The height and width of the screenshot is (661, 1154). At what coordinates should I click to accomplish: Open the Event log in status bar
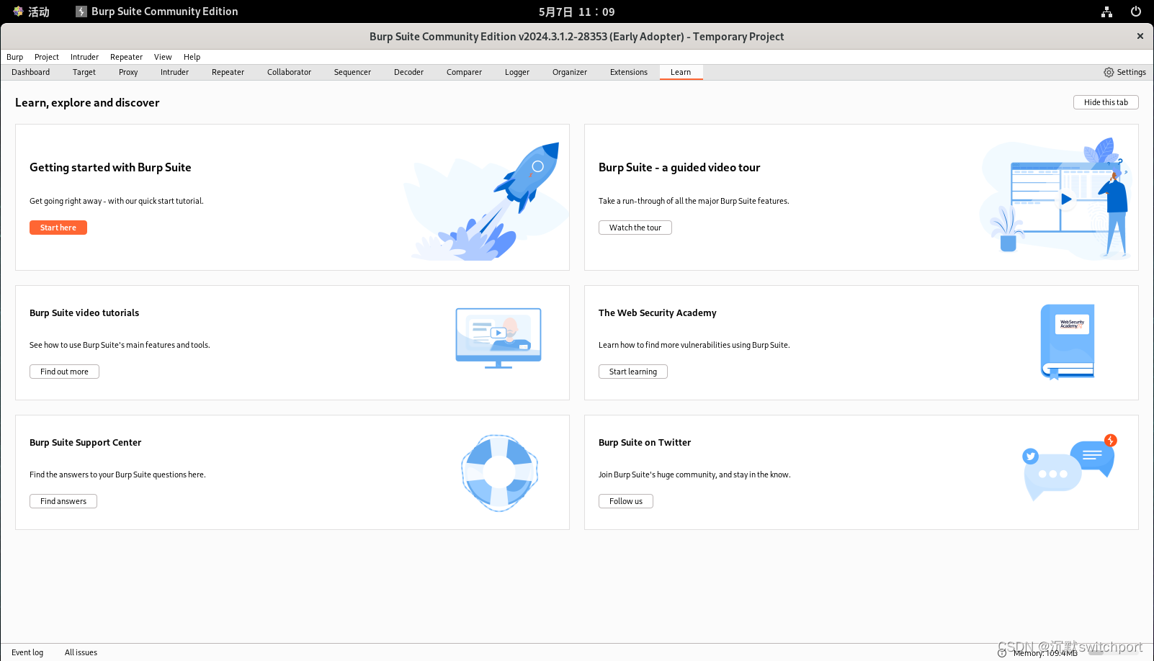pyautogui.click(x=27, y=652)
